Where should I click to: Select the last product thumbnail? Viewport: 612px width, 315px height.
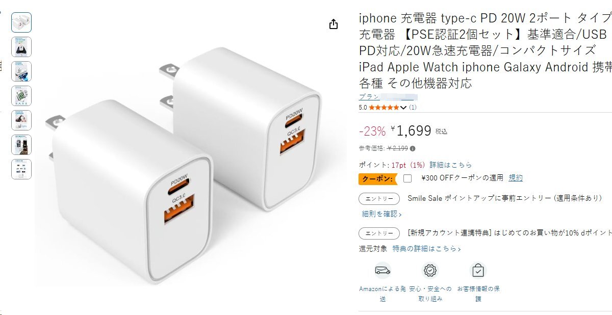point(21,169)
